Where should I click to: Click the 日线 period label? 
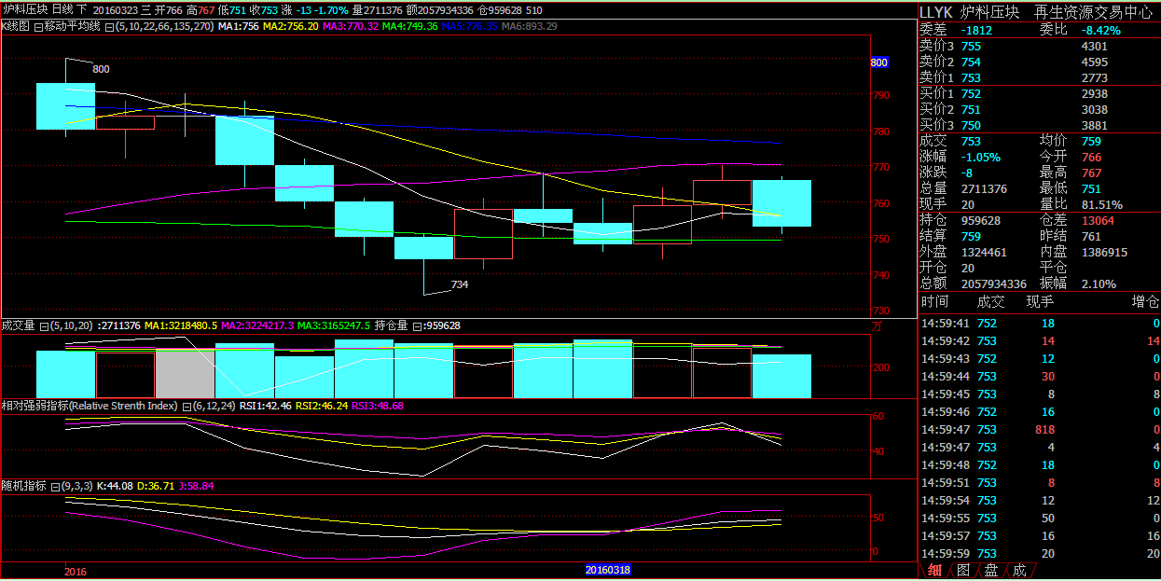pyautogui.click(x=64, y=9)
